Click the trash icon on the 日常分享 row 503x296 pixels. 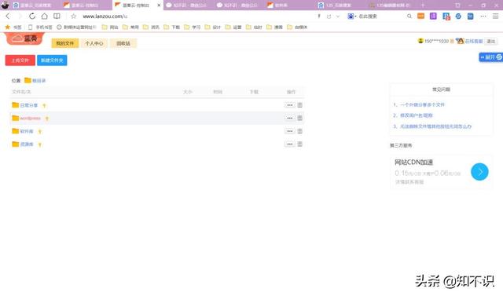300,105
